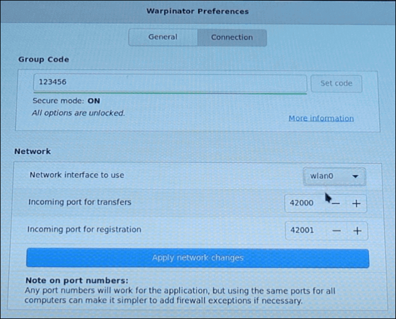
Task: Click the Set code button
Action: pyautogui.click(x=336, y=84)
